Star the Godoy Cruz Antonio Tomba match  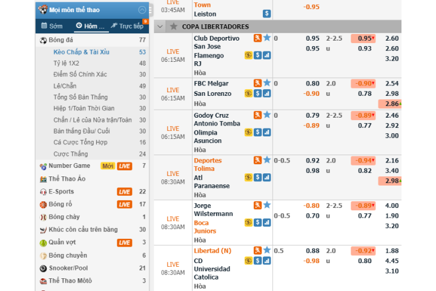click(267, 115)
